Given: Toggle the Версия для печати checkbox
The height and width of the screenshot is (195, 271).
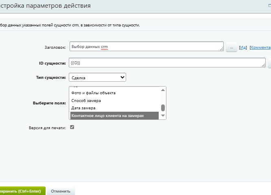Looking at the screenshot, I should 72,127.
